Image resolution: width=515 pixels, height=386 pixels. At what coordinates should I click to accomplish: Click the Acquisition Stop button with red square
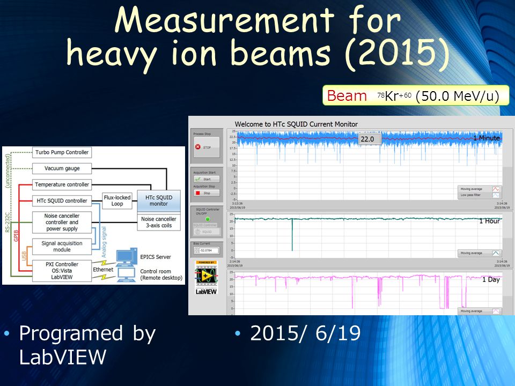[206, 193]
